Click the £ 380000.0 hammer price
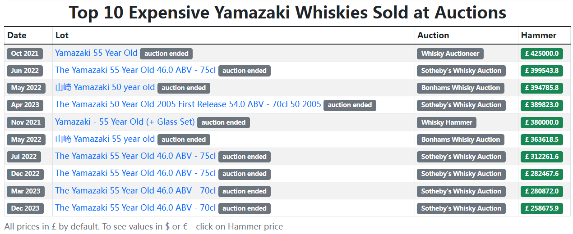Viewport: 573px width, 234px height. [541, 122]
